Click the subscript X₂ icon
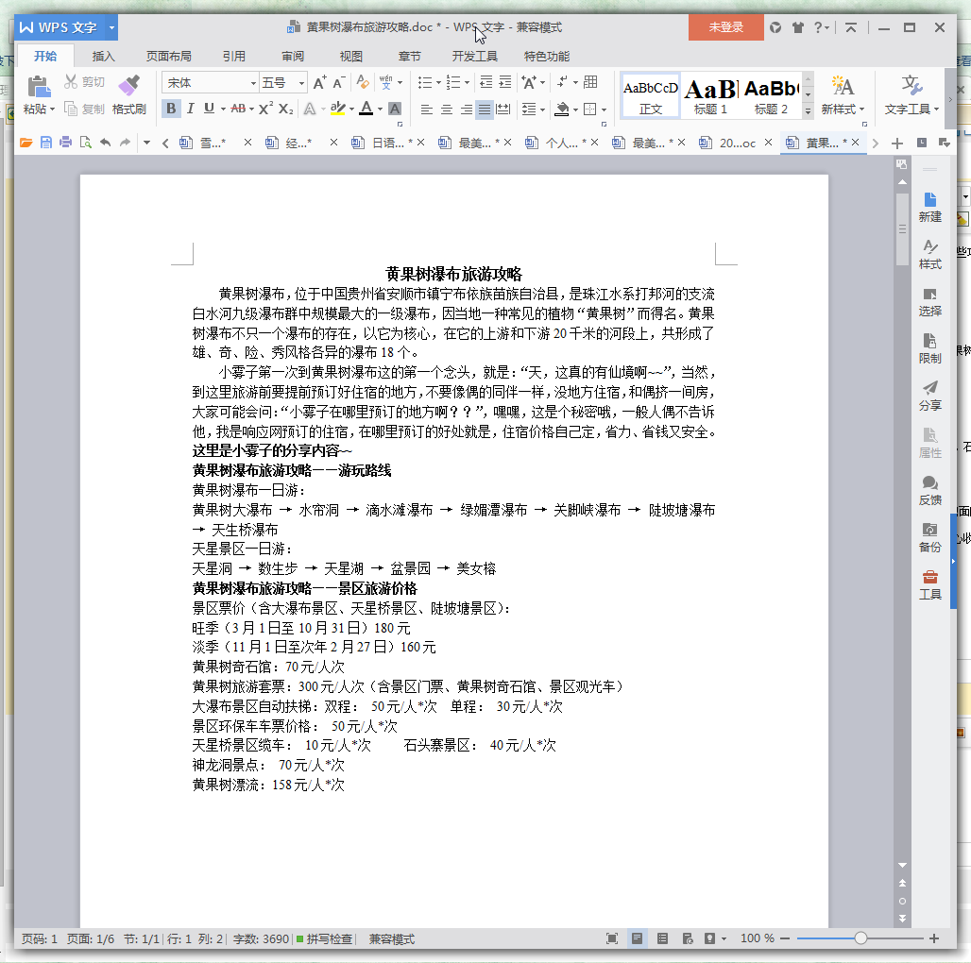 coord(285,109)
